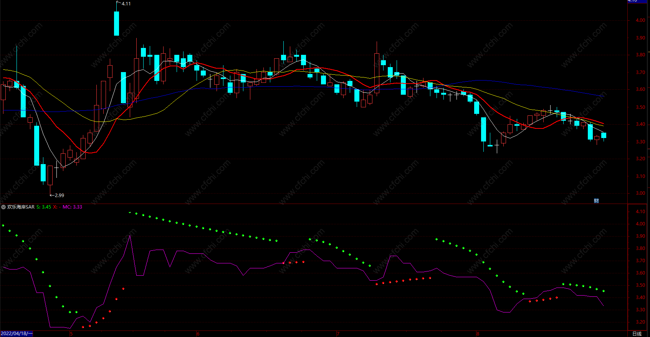Click the 4.11 high price annotation

click(126, 3)
